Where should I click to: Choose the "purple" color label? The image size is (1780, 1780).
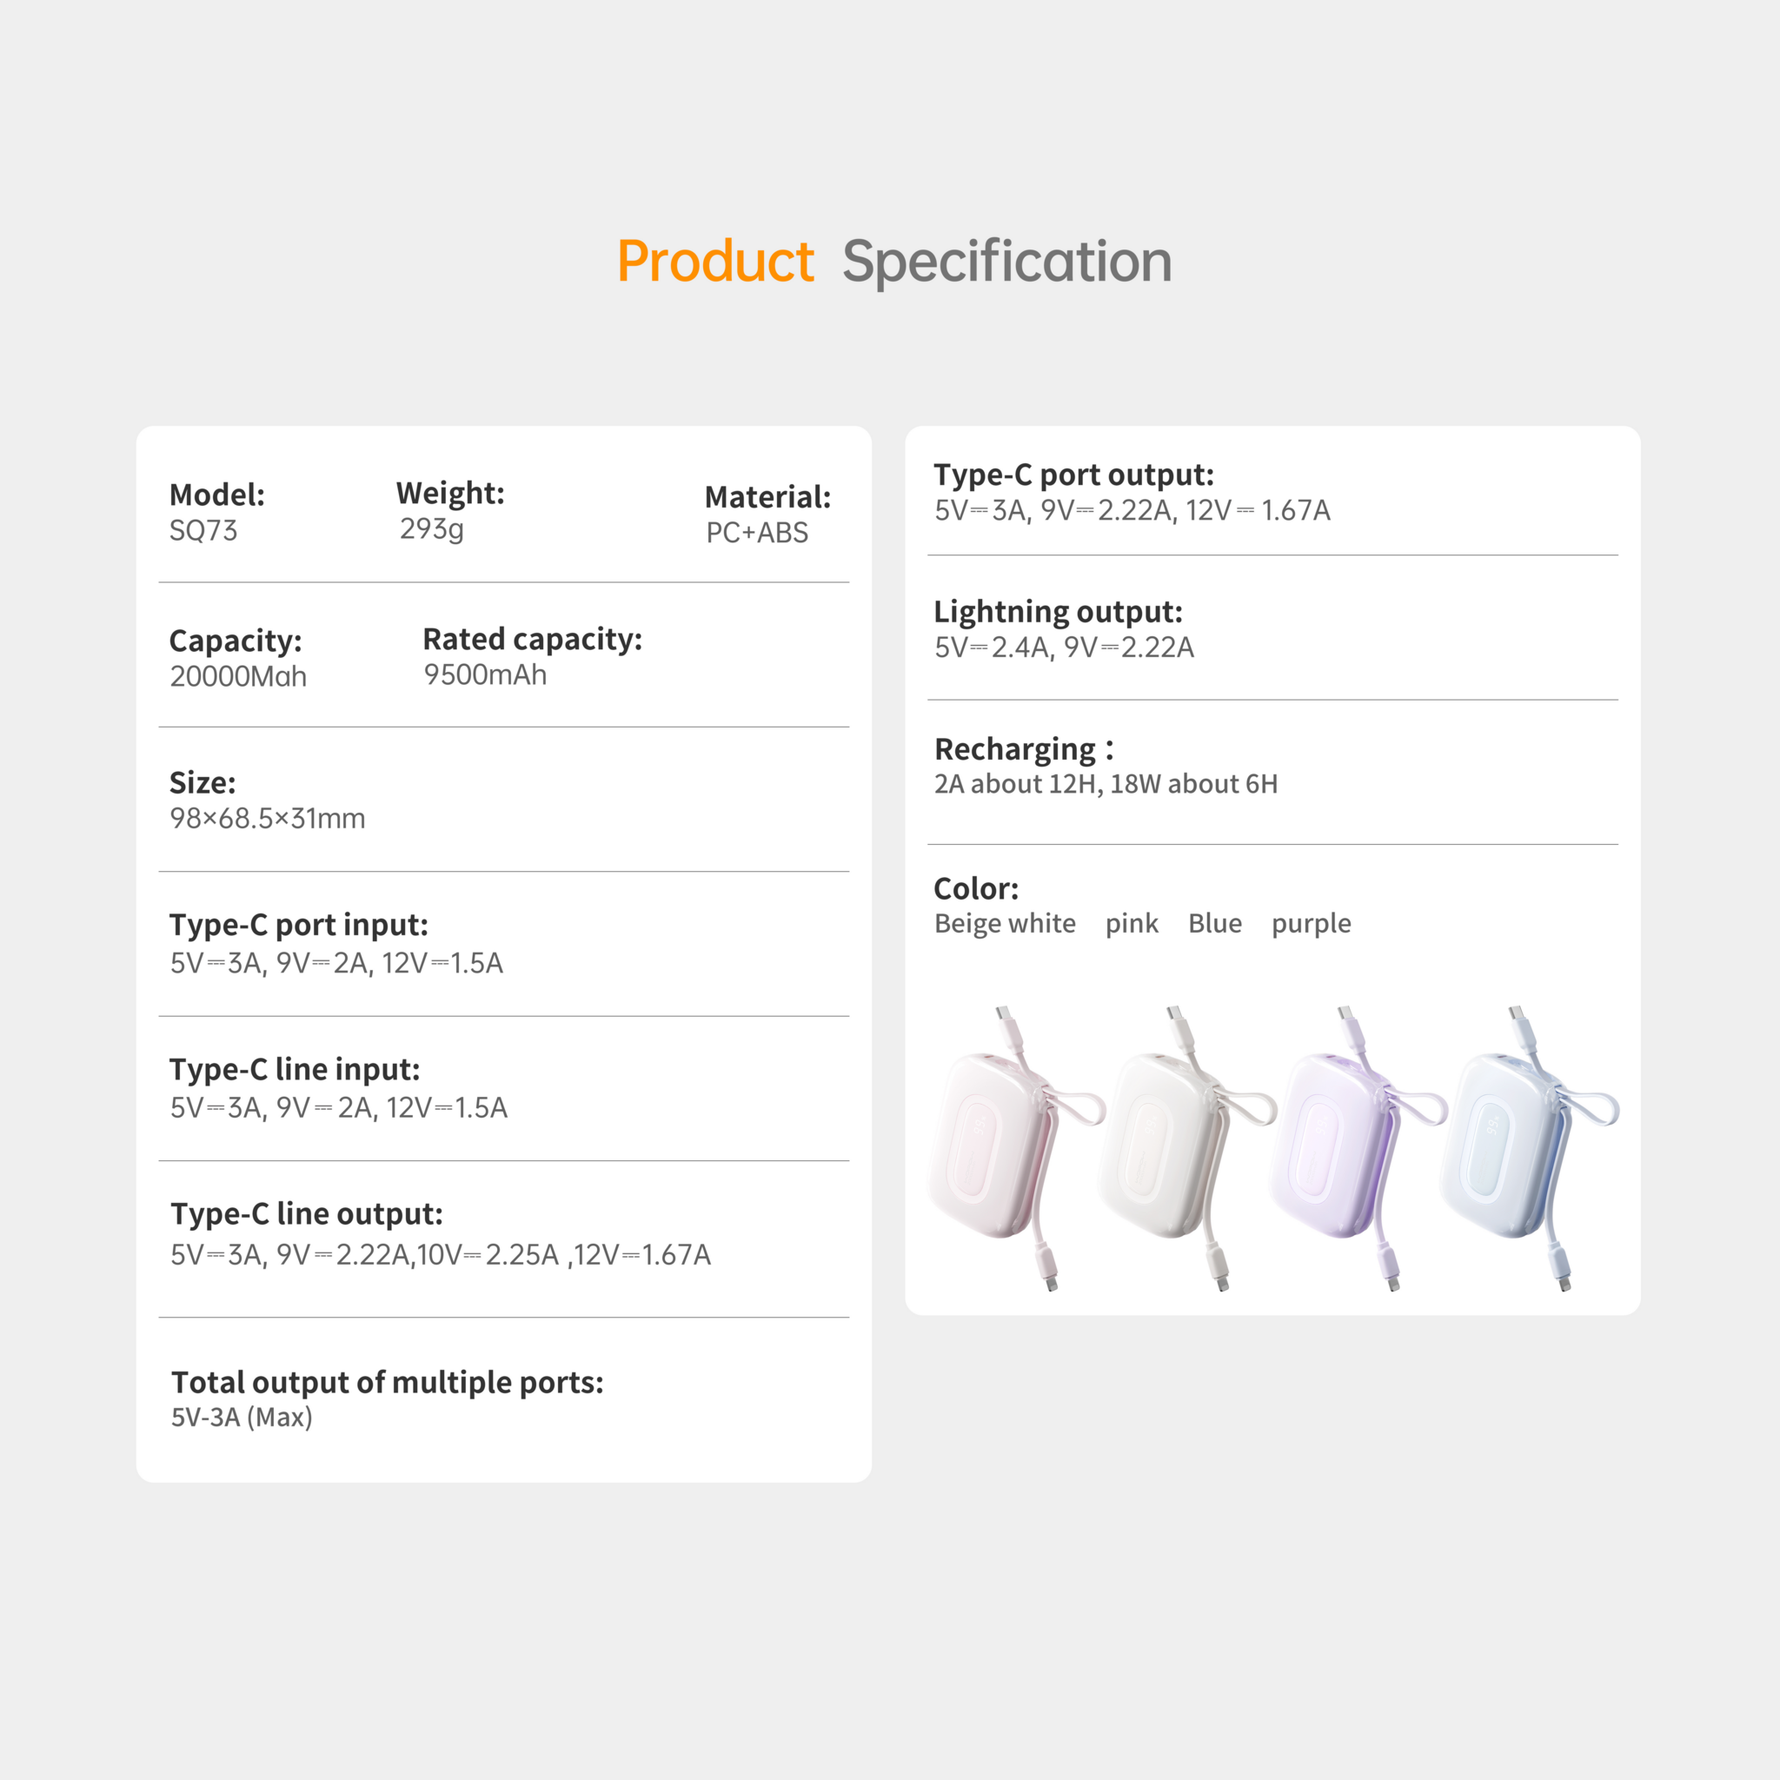coord(1311,923)
